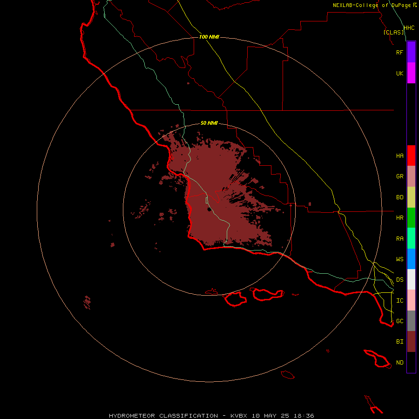Click the 'HHC' product label
The height and width of the screenshot is (419, 419).
point(409,28)
